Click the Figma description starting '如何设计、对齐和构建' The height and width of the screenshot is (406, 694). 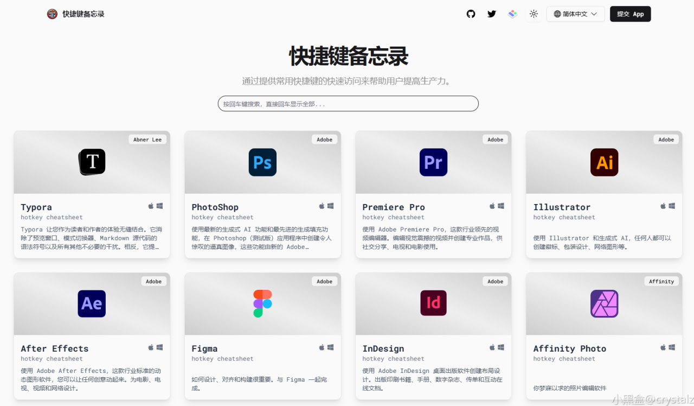(x=259, y=384)
